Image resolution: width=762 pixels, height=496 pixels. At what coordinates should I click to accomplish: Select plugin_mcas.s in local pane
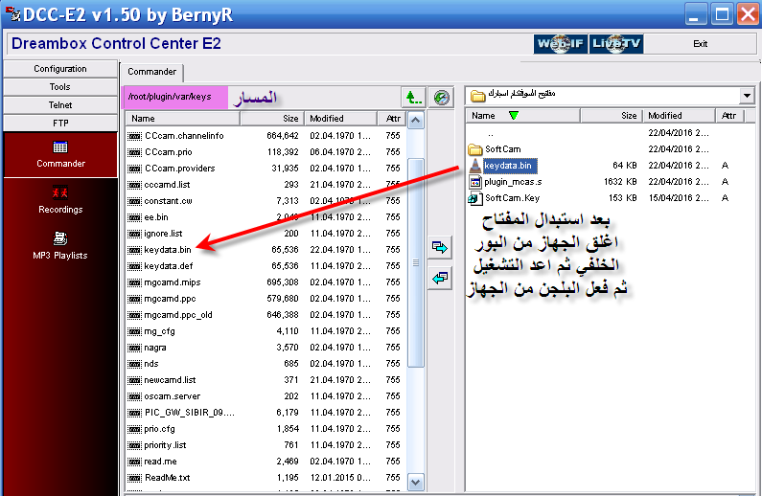point(513,182)
